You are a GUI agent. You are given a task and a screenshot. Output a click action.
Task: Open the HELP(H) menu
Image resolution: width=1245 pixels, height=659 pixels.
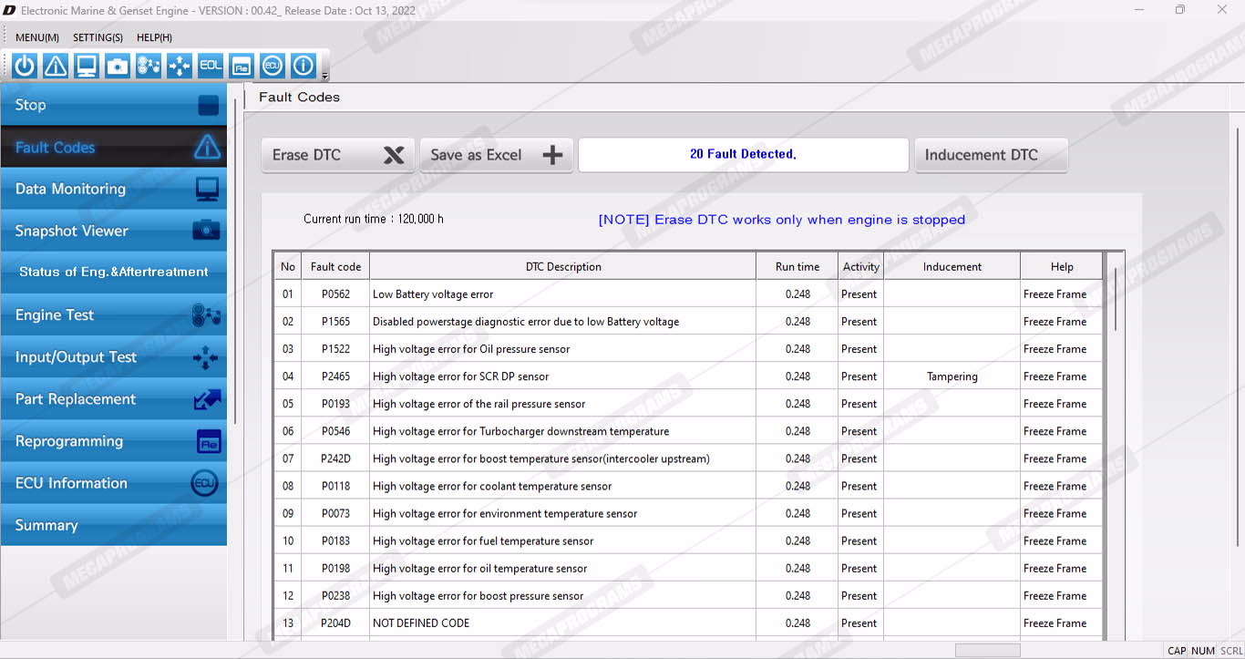point(154,37)
